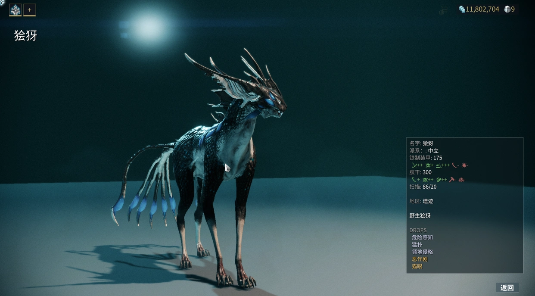Click the red radiation-burst icon in armor row
The width and height of the screenshot is (535, 296).
click(464, 165)
